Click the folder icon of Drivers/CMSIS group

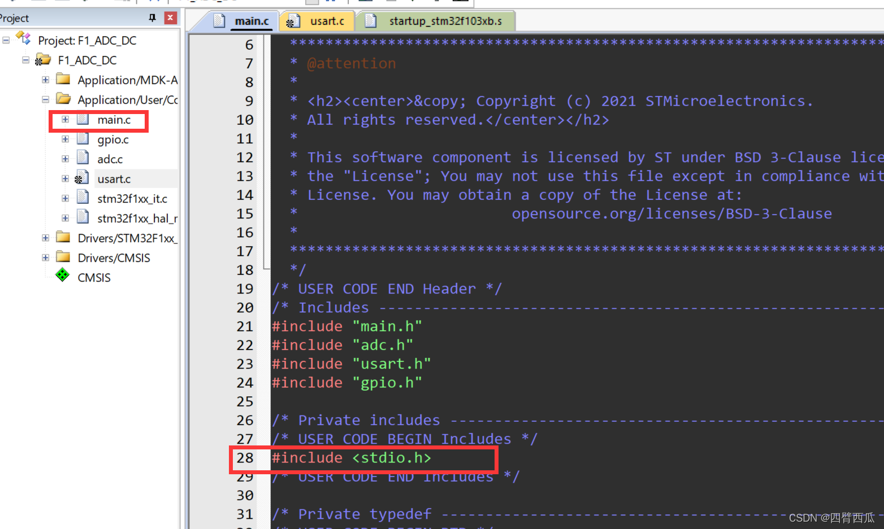[x=63, y=257]
